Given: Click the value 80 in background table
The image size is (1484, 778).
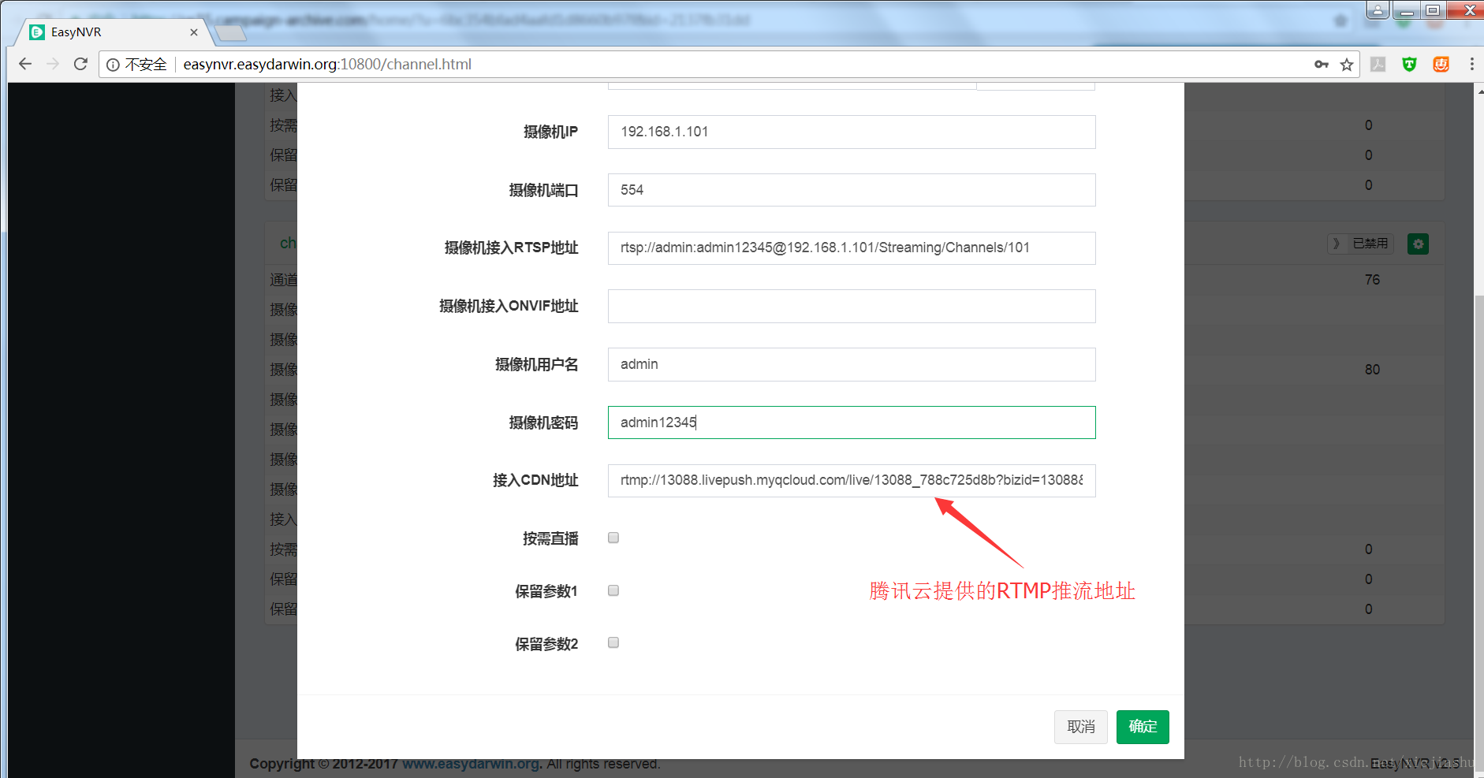Looking at the screenshot, I should click(x=1372, y=370).
